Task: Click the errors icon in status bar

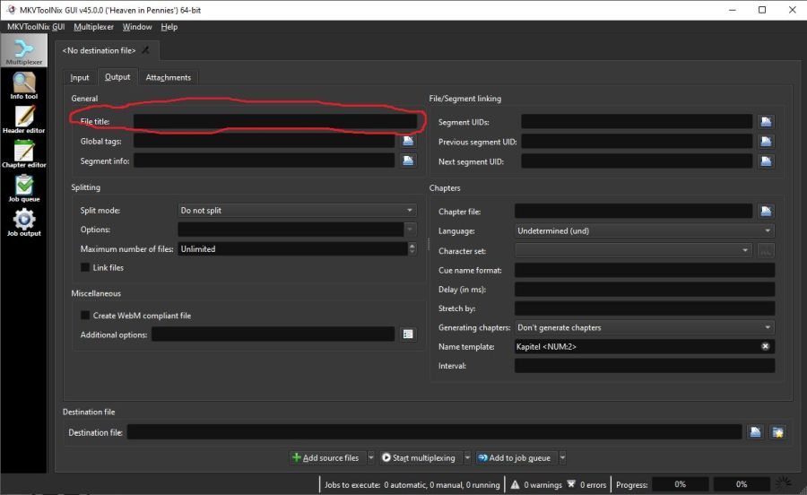Action: tap(571, 484)
